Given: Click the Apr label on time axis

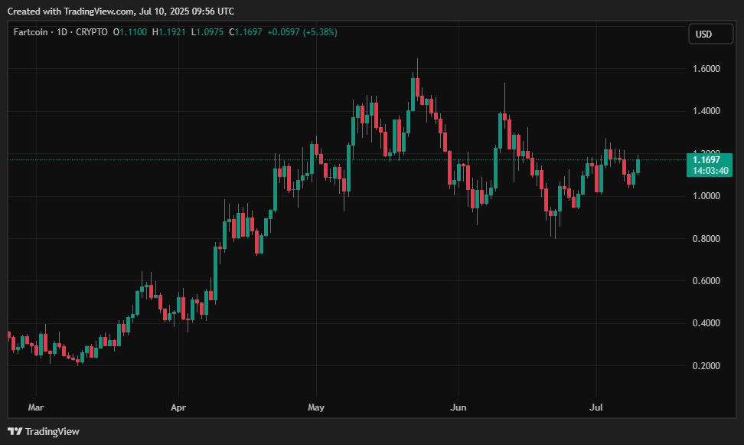Looking at the screenshot, I should pos(178,407).
